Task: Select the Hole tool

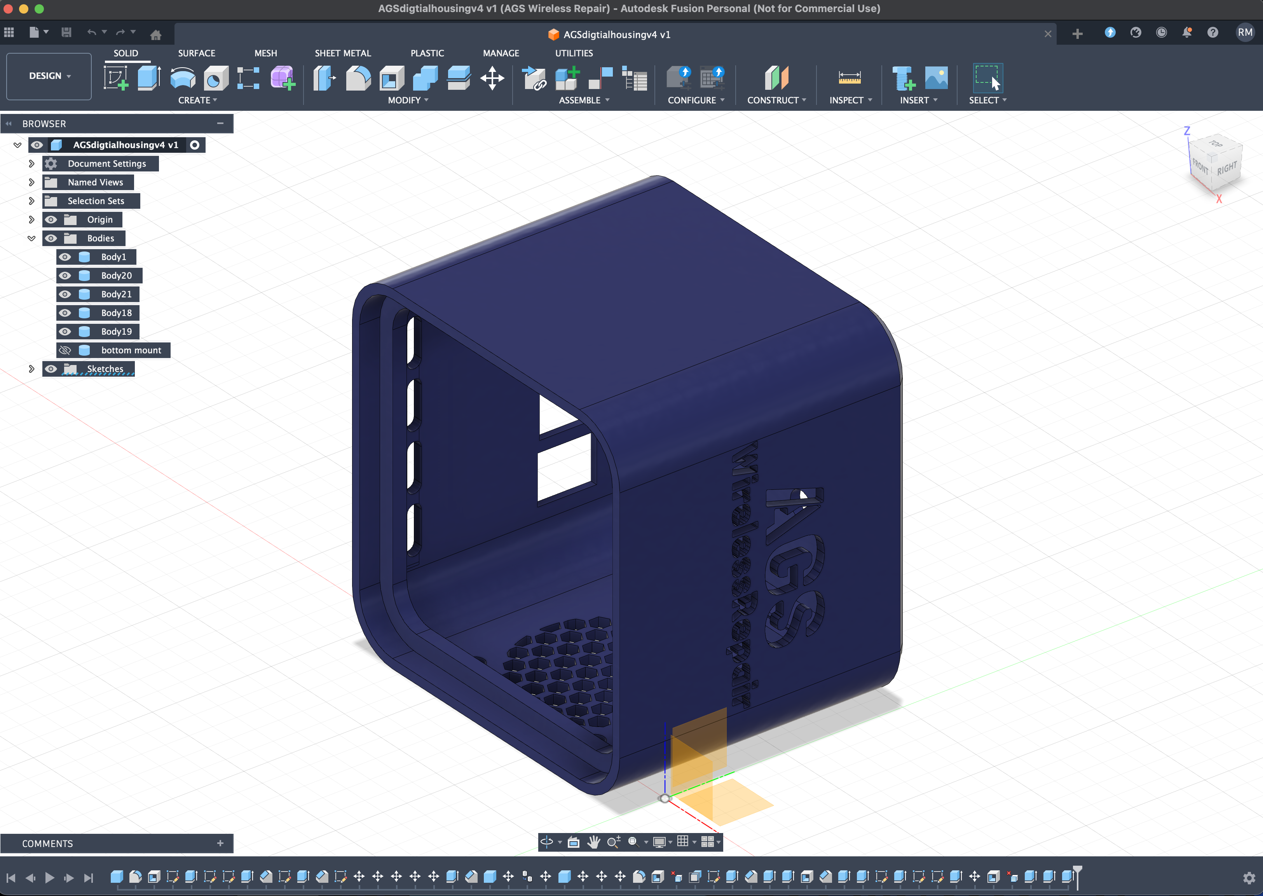Action: (x=216, y=78)
